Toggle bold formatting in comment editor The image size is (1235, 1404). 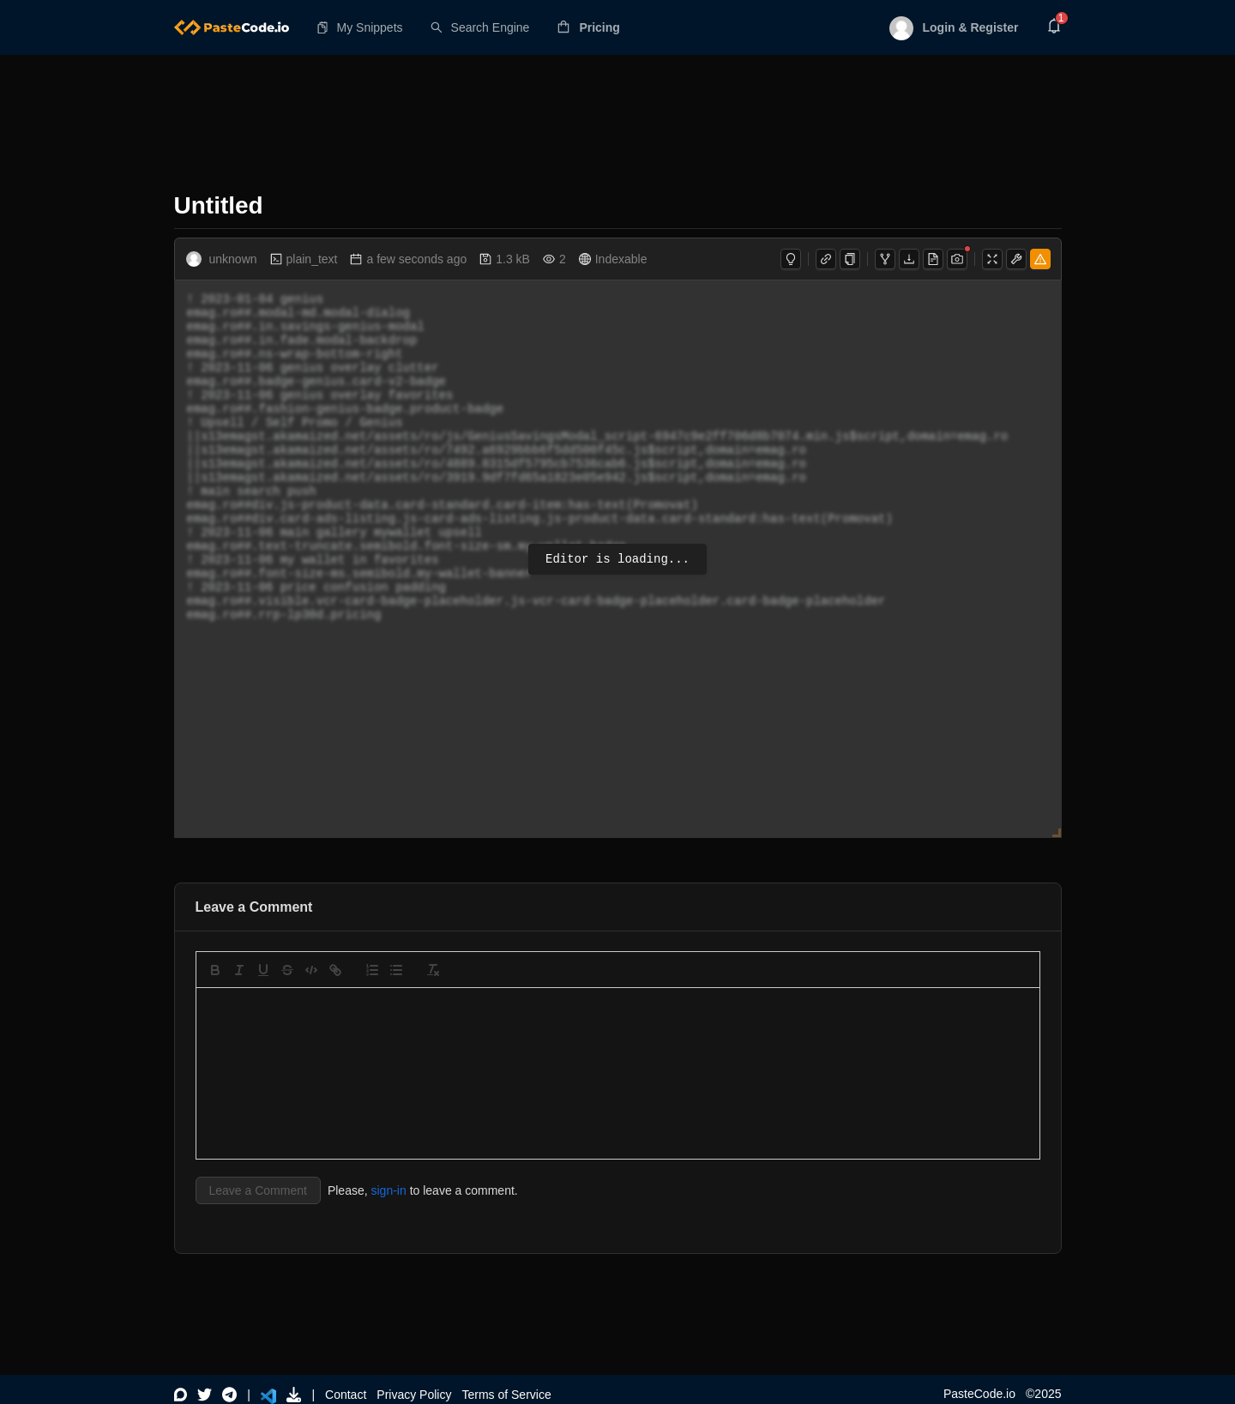(x=215, y=970)
